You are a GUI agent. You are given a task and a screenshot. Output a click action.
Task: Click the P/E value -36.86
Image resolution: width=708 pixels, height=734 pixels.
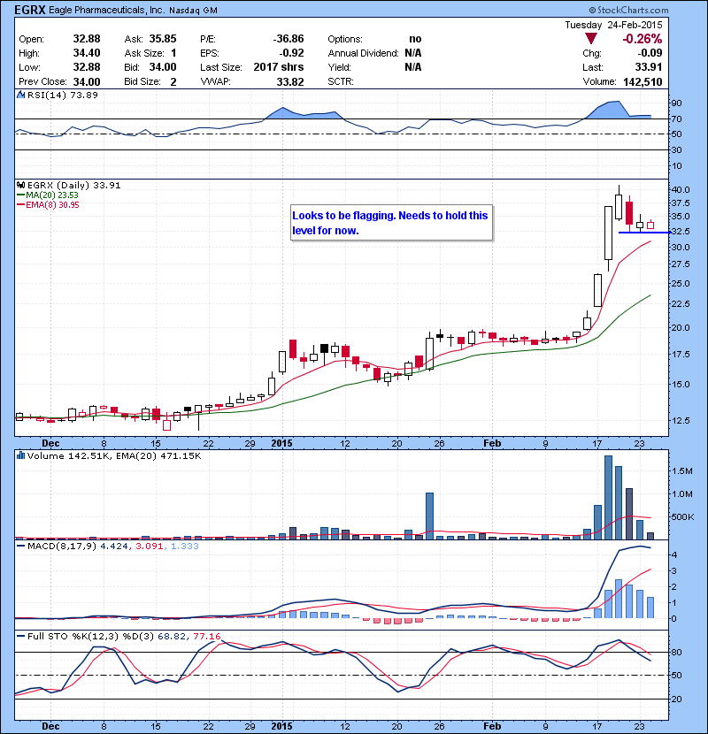pos(289,39)
